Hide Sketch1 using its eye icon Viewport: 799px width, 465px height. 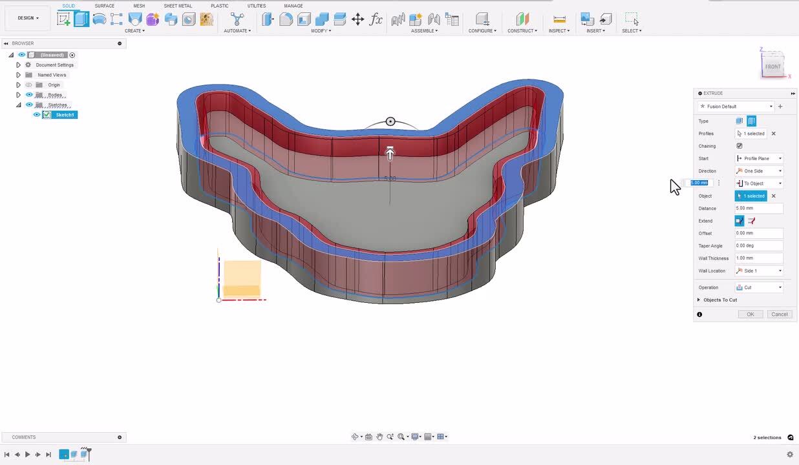pyautogui.click(x=37, y=115)
